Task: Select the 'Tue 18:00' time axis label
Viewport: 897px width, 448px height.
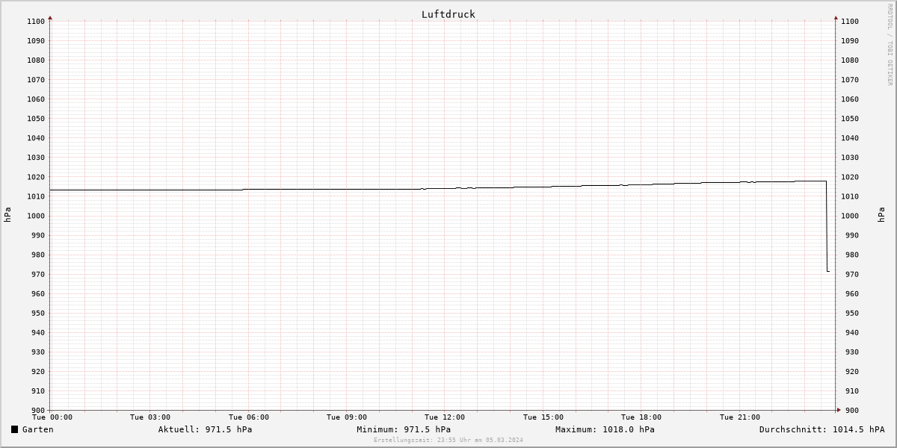Action: point(641,417)
